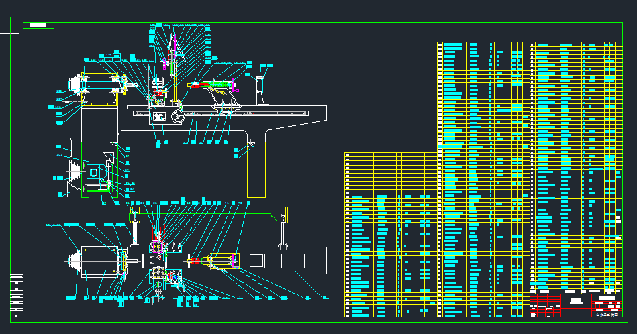
Task: Select the vertical tool column above the carriage
Action: pos(175,67)
